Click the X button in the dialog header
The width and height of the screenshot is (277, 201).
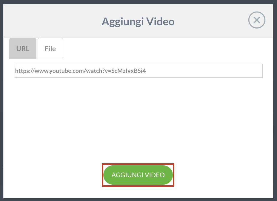coord(257,20)
